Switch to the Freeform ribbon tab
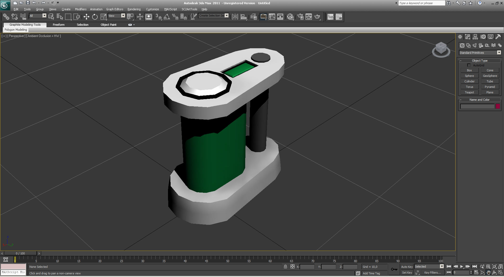The height and width of the screenshot is (277, 504). point(59,25)
